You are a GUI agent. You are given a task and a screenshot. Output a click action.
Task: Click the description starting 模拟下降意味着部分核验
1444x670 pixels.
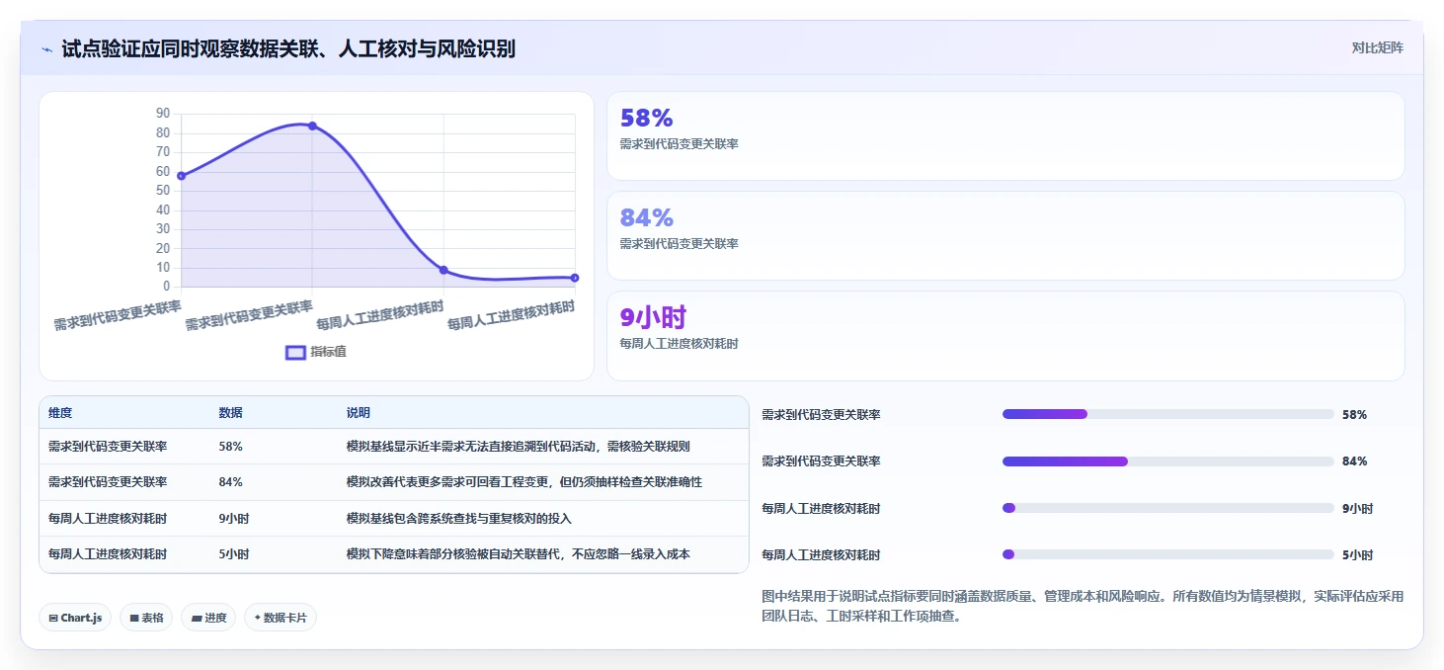(518, 554)
